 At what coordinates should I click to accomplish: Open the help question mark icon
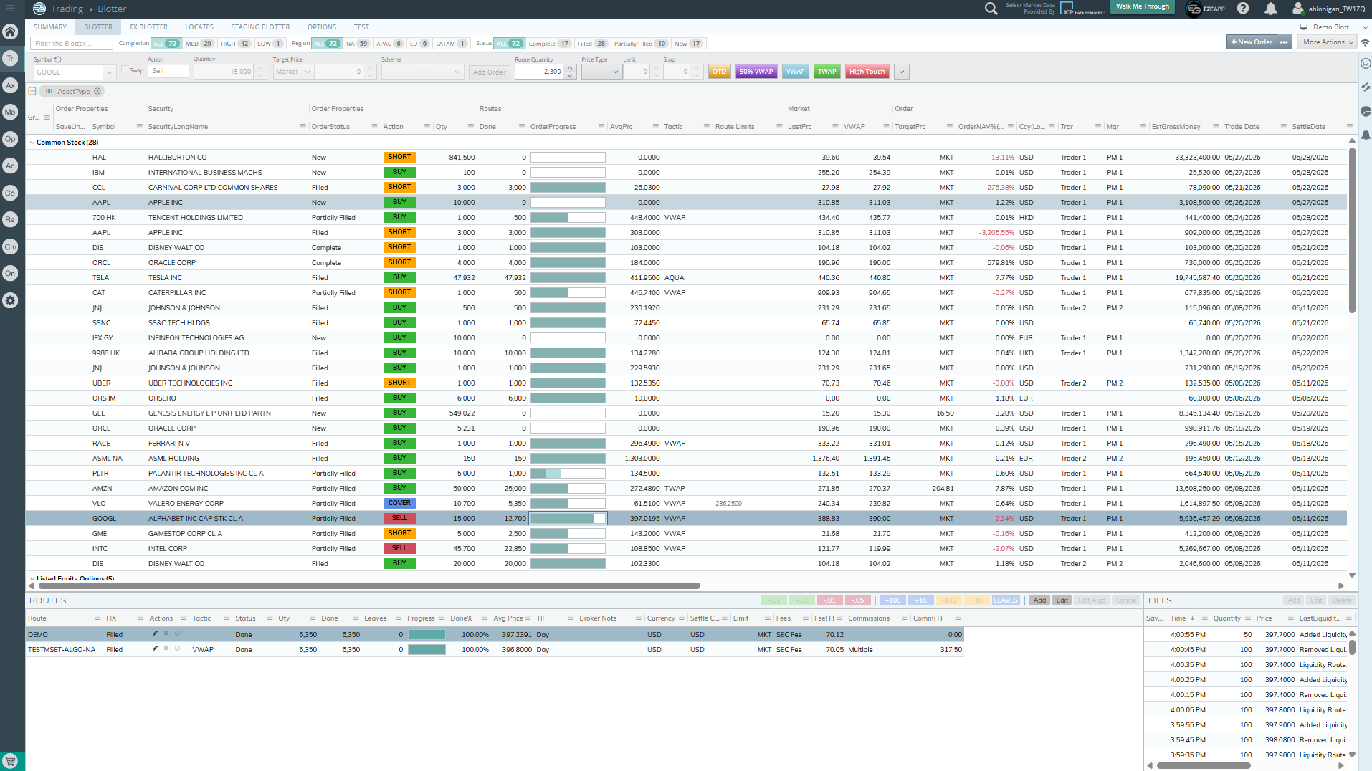pyautogui.click(x=1243, y=9)
